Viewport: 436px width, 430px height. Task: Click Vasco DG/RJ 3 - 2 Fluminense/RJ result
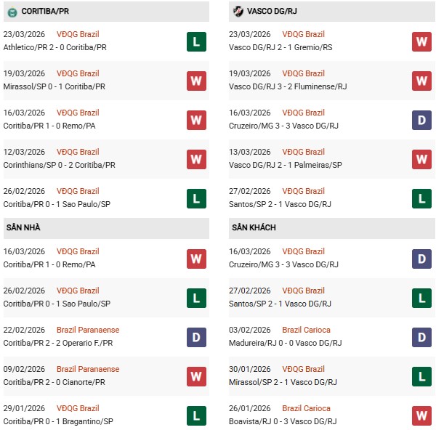[x=285, y=86]
